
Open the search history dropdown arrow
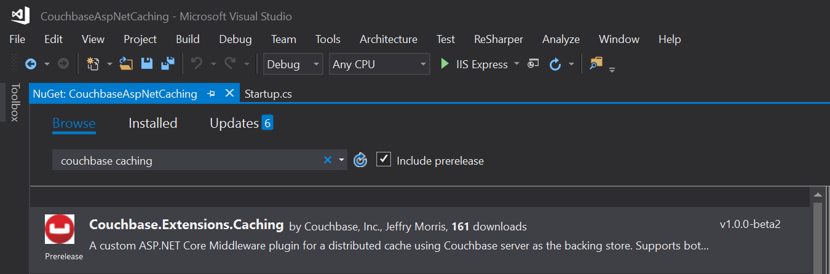click(x=342, y=160)
